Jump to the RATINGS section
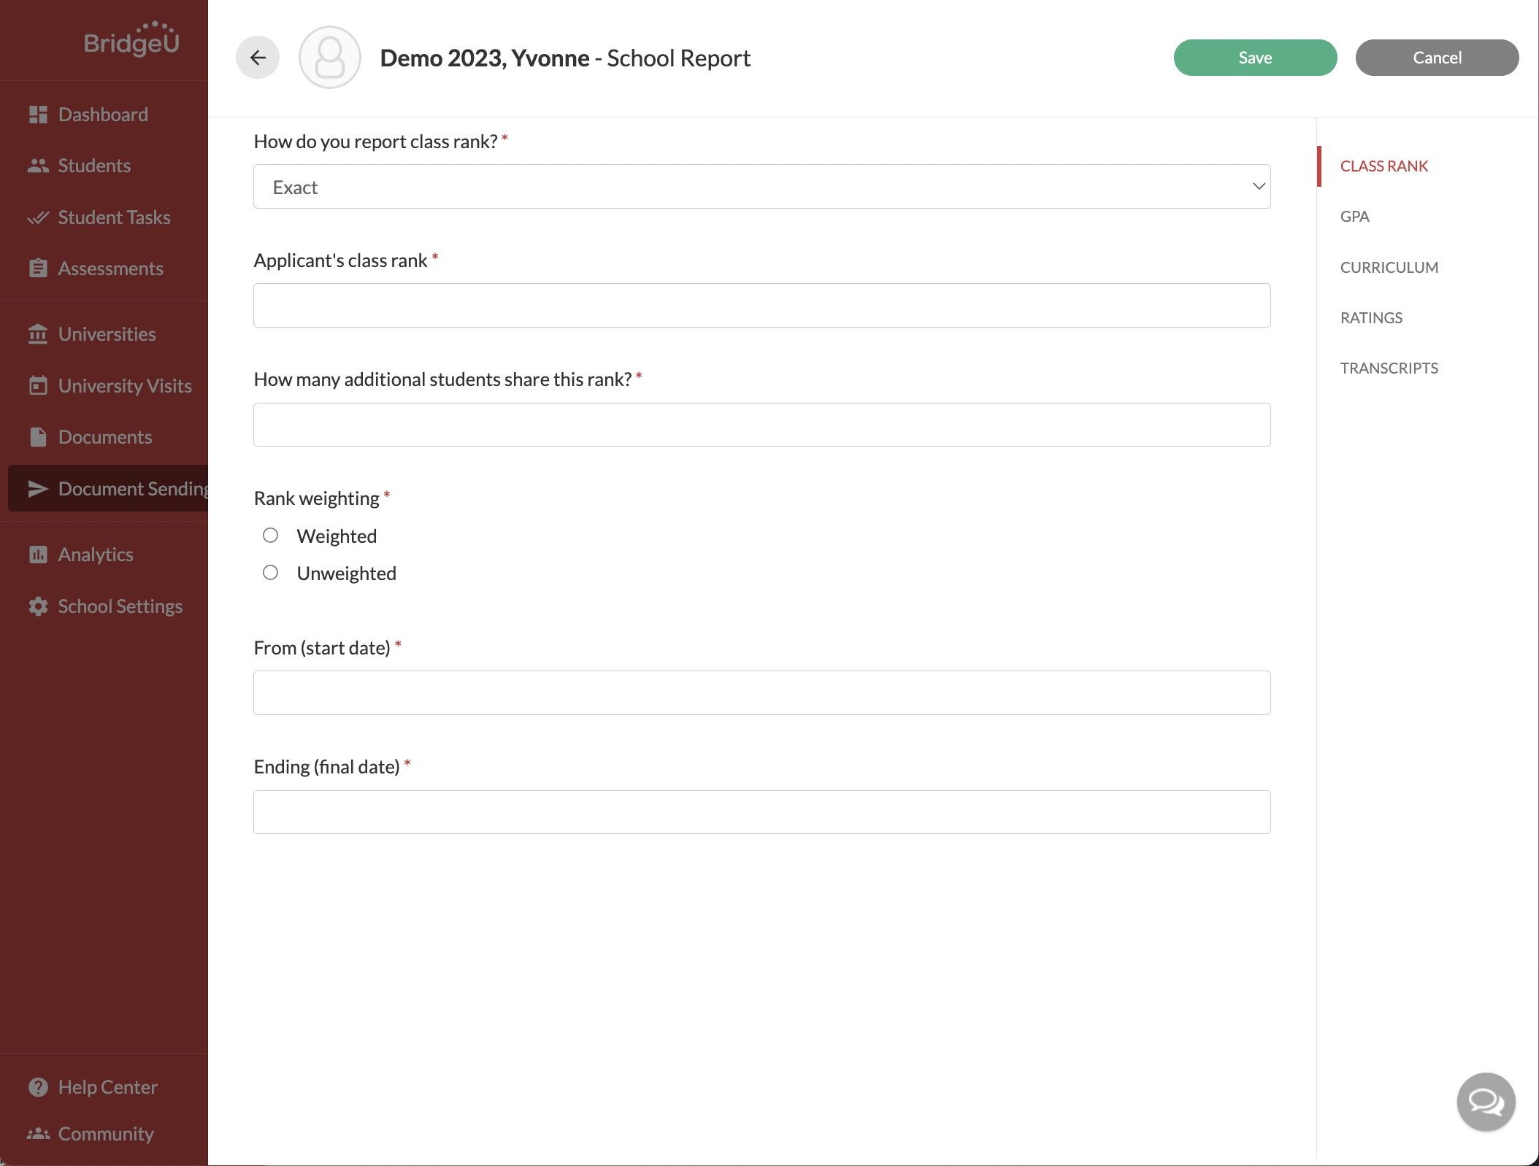 coord(1371,317)
